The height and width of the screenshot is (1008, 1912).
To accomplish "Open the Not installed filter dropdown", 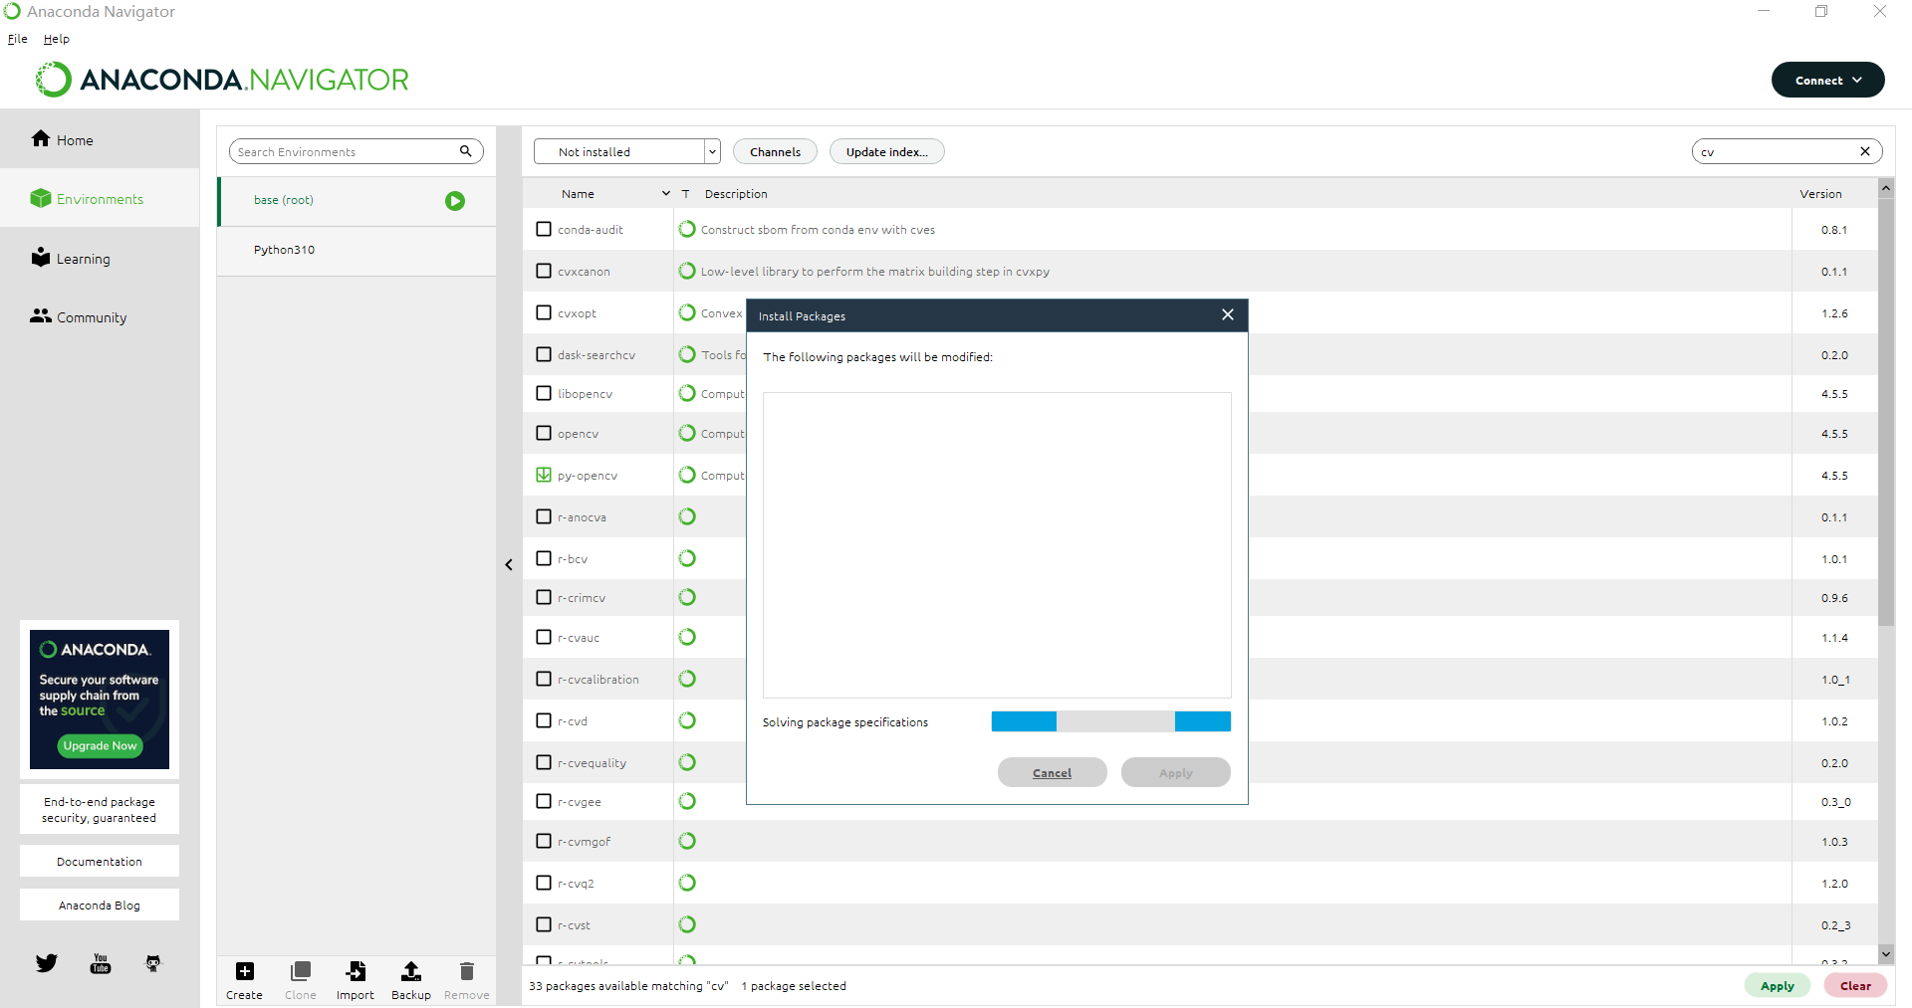I will point(626,151).
